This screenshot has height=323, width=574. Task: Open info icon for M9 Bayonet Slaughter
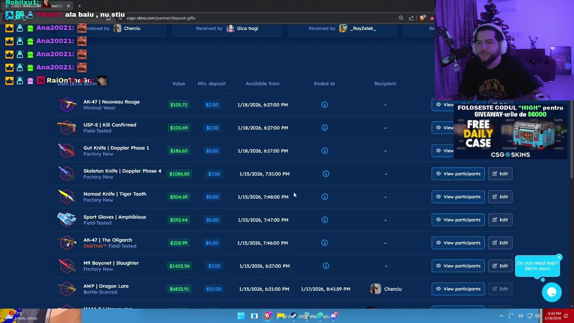(x=326, y=266)
